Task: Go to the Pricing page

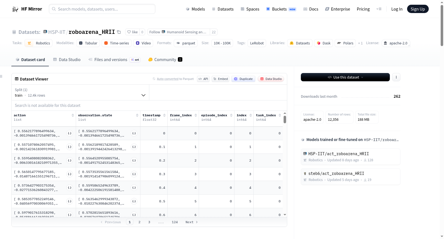Action: pyautogui.click(x=363, y=9)
